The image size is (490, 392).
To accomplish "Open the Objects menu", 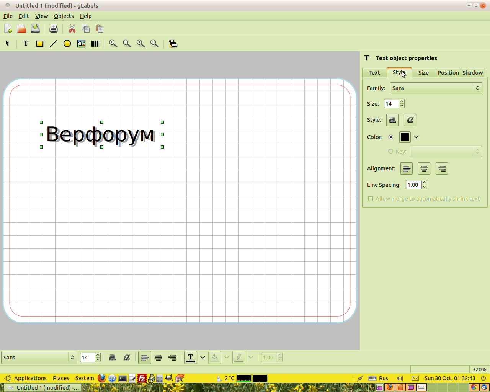I will point(64,16).
